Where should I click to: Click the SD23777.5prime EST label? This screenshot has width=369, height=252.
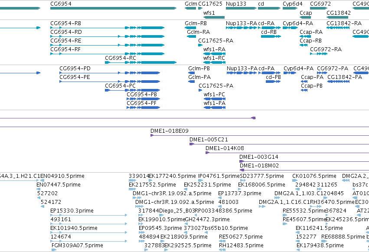(x=262, y=176)
